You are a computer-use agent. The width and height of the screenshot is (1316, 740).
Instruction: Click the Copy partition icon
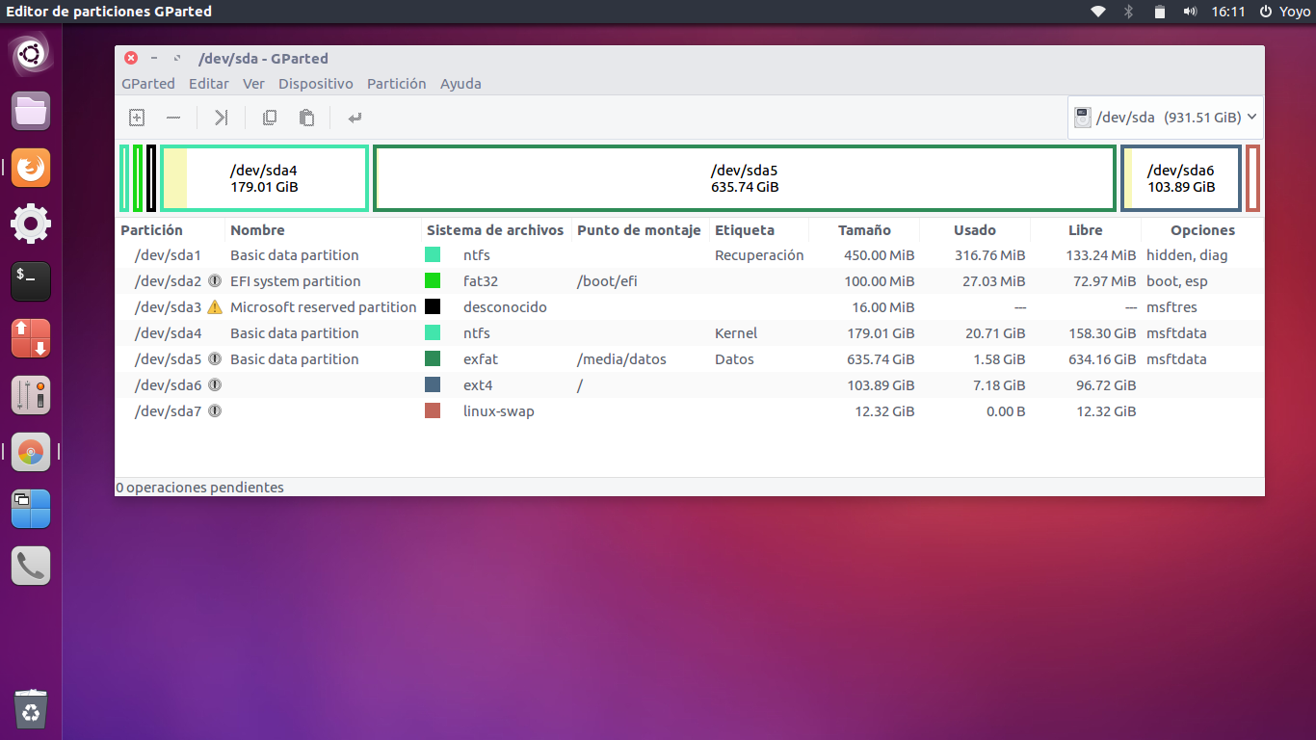pos(270,118)
